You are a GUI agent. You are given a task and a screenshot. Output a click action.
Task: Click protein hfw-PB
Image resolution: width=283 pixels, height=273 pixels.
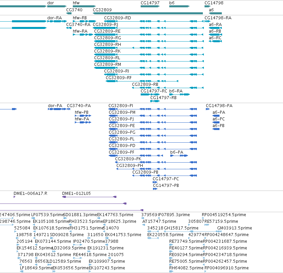81,112
